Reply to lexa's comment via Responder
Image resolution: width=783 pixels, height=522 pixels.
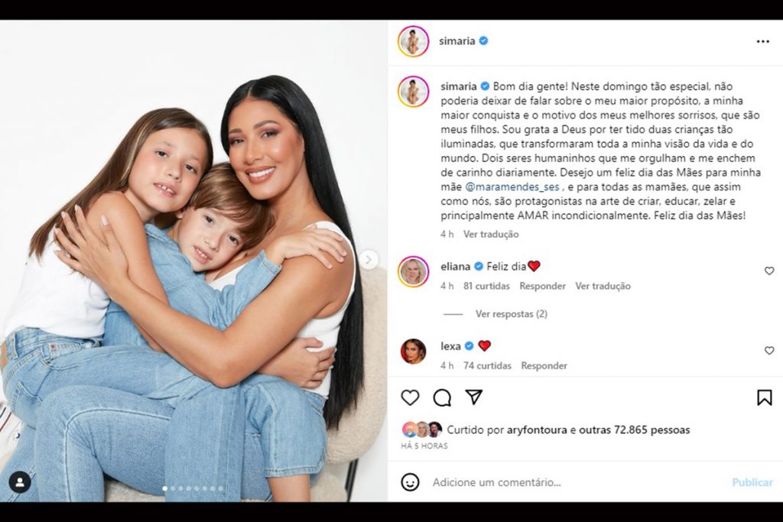coord(544,366)
